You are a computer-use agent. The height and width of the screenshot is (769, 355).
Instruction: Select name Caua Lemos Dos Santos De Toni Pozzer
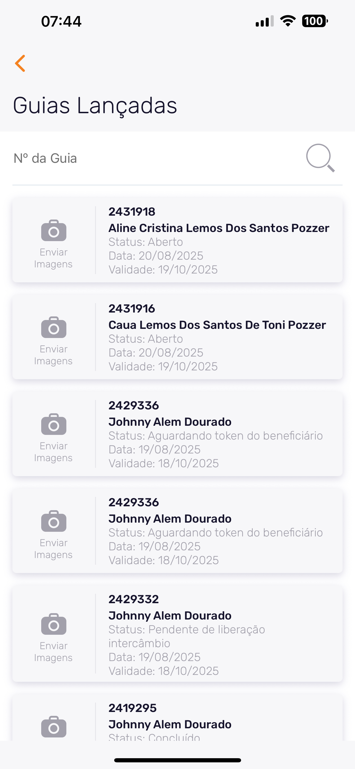(x=217, y=325)
